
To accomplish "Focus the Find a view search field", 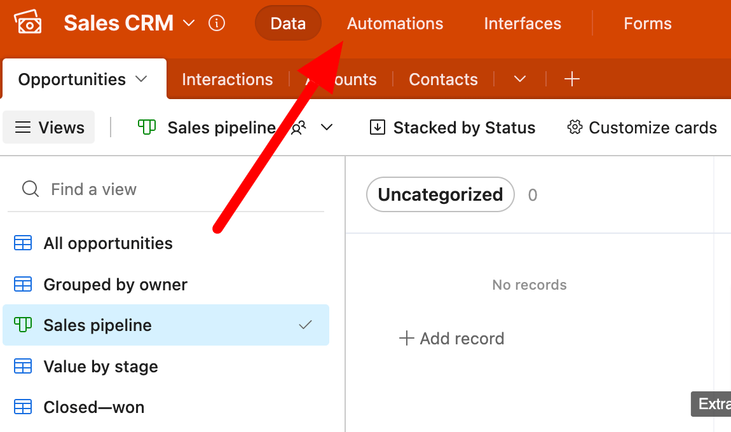I will click(165, 189).
